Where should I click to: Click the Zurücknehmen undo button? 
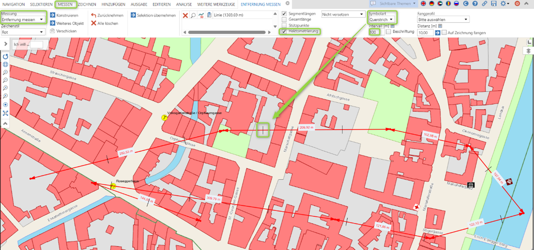[x=107, y=16]
